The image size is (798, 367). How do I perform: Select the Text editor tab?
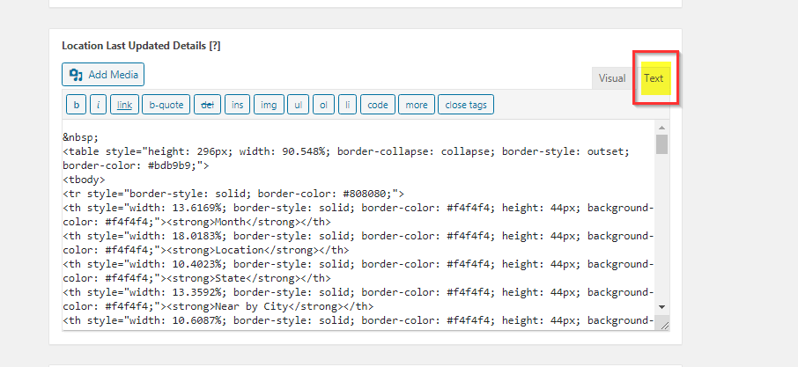coord(654,78)
